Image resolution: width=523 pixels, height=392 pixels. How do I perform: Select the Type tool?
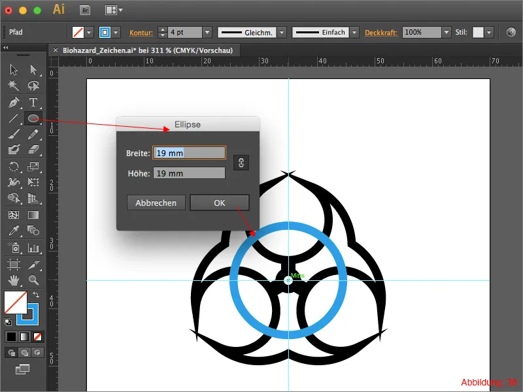point(33,102)
